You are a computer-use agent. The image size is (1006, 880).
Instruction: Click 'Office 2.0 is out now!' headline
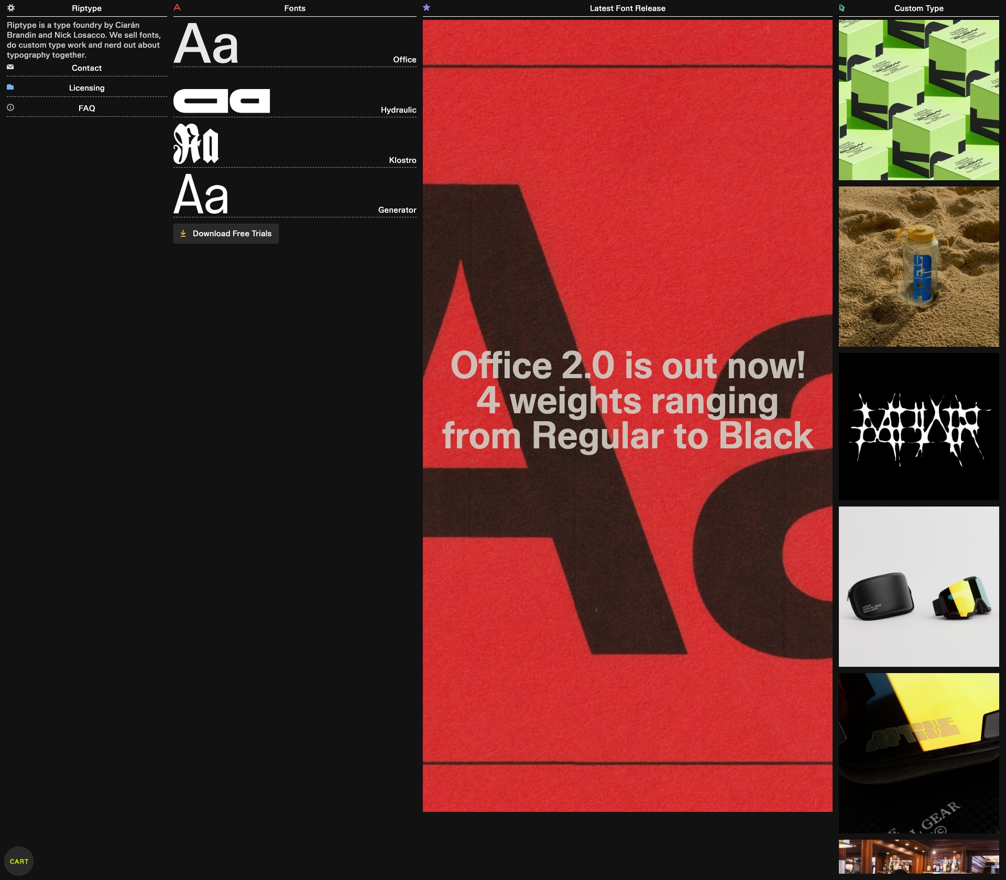click(x=628, y=365)
